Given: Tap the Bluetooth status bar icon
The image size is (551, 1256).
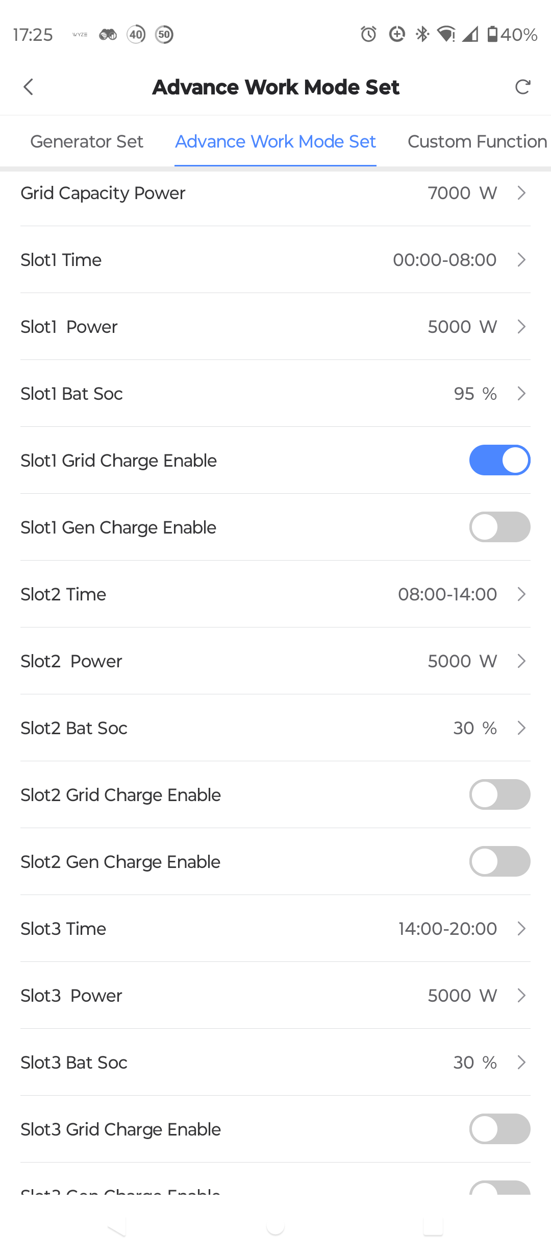Looking at the screenshot, I should click(x=422, y=34).
